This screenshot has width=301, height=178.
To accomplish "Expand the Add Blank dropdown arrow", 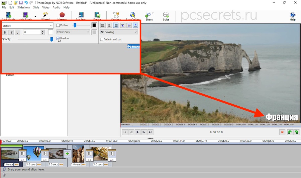I will point(35,17).
